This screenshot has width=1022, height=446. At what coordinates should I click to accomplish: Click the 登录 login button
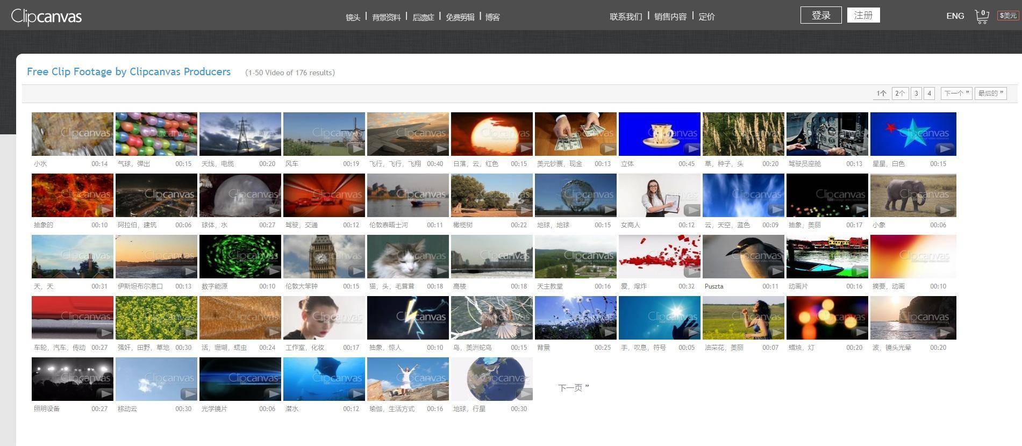820,15
